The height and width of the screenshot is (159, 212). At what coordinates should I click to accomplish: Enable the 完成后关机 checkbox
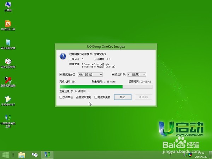[96, 97]
